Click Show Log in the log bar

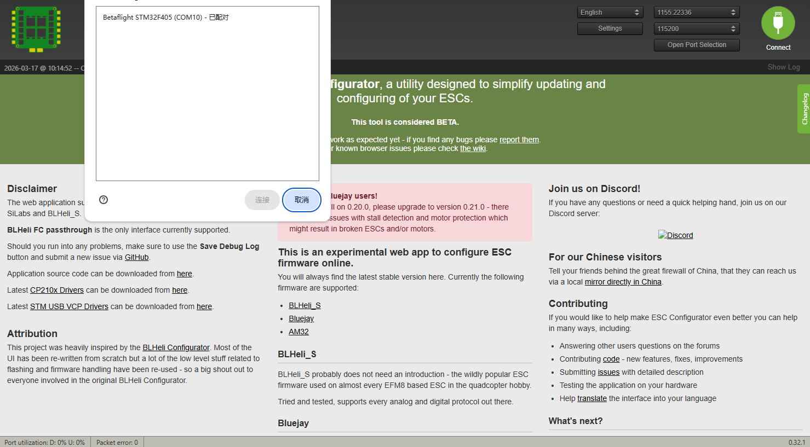pos(783,67)
